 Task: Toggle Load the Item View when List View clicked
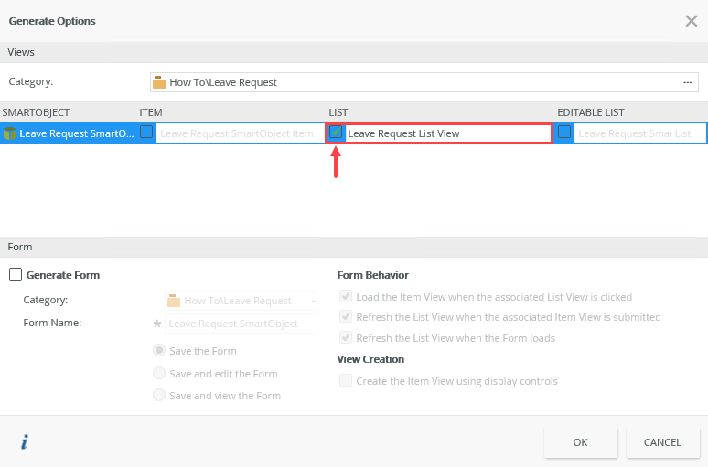coord(346,296)
